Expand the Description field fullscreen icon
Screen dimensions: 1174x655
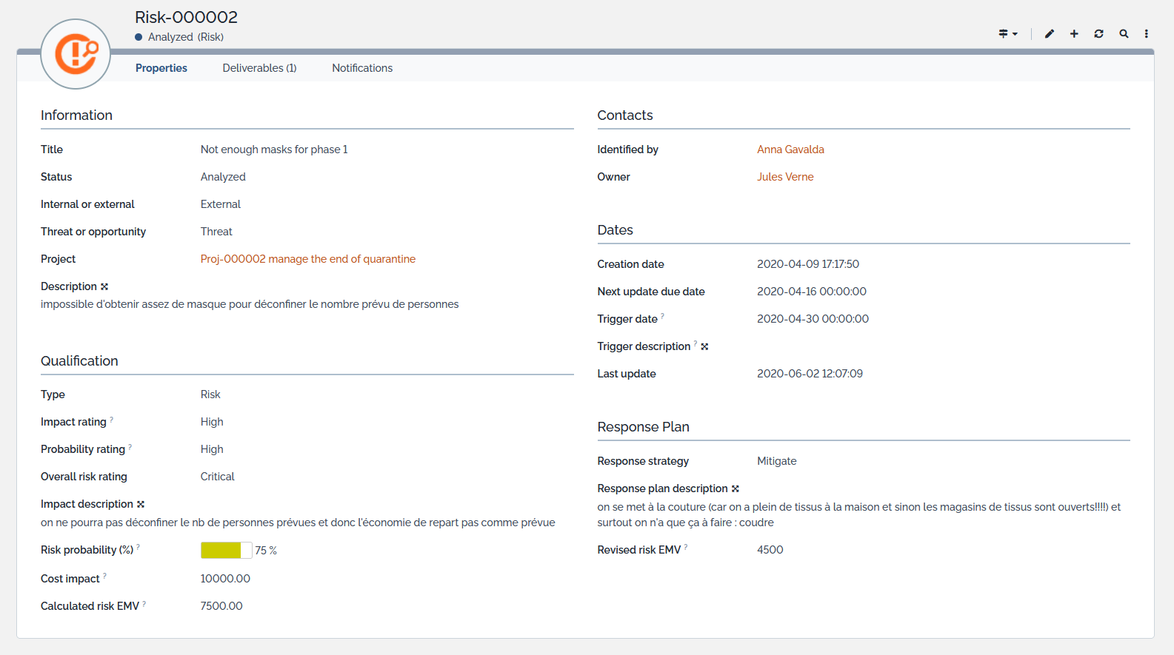coord(104,287)
